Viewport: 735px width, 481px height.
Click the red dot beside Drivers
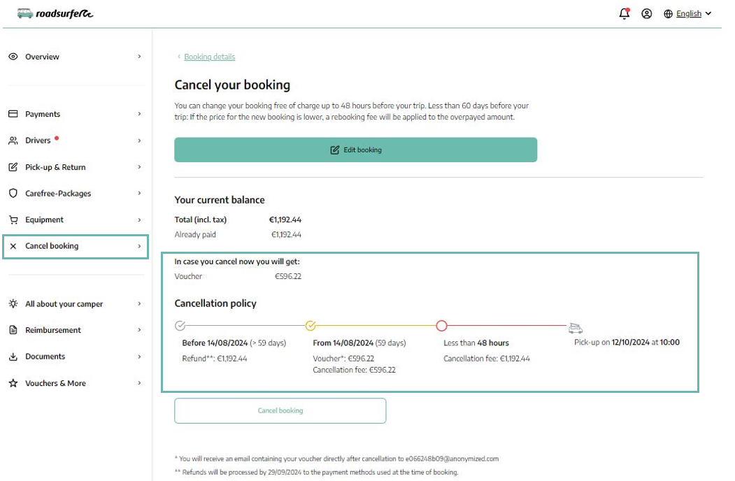pyautogui.click(x=57, y=138)
